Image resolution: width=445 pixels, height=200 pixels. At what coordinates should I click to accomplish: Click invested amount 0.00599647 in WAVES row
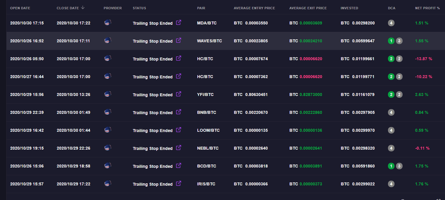363,41
